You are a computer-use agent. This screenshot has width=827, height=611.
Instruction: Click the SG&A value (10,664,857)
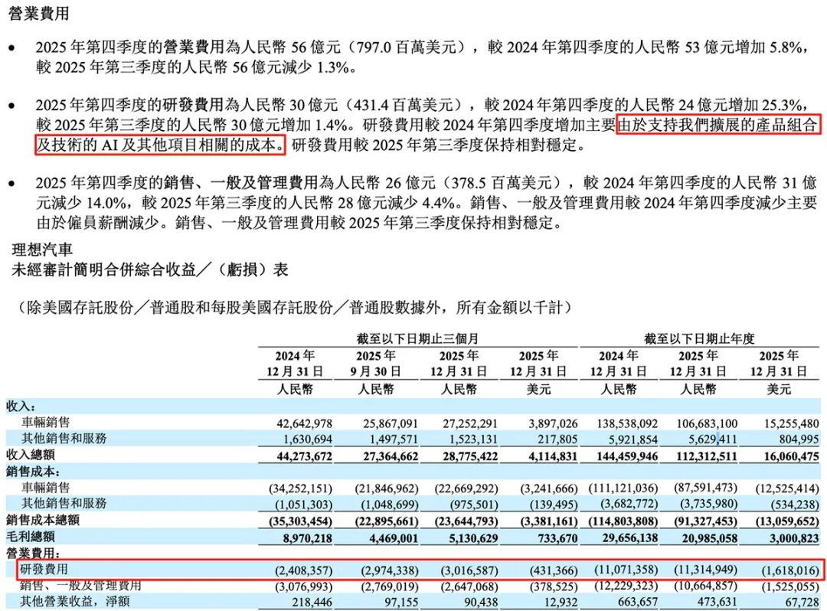[706, 586]
